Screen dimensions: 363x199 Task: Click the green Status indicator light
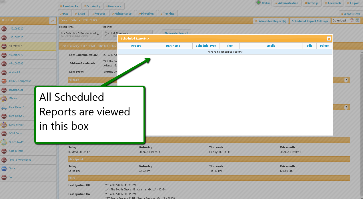(x=258, y=3)
